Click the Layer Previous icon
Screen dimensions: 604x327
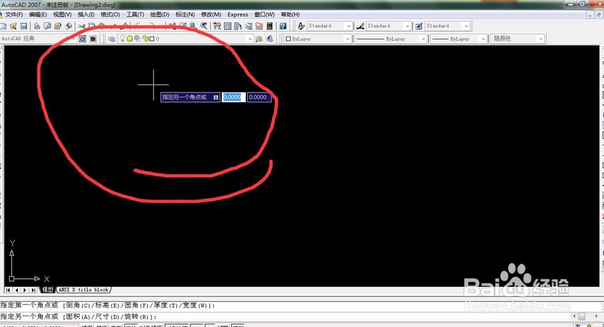(x=269, y=39)
